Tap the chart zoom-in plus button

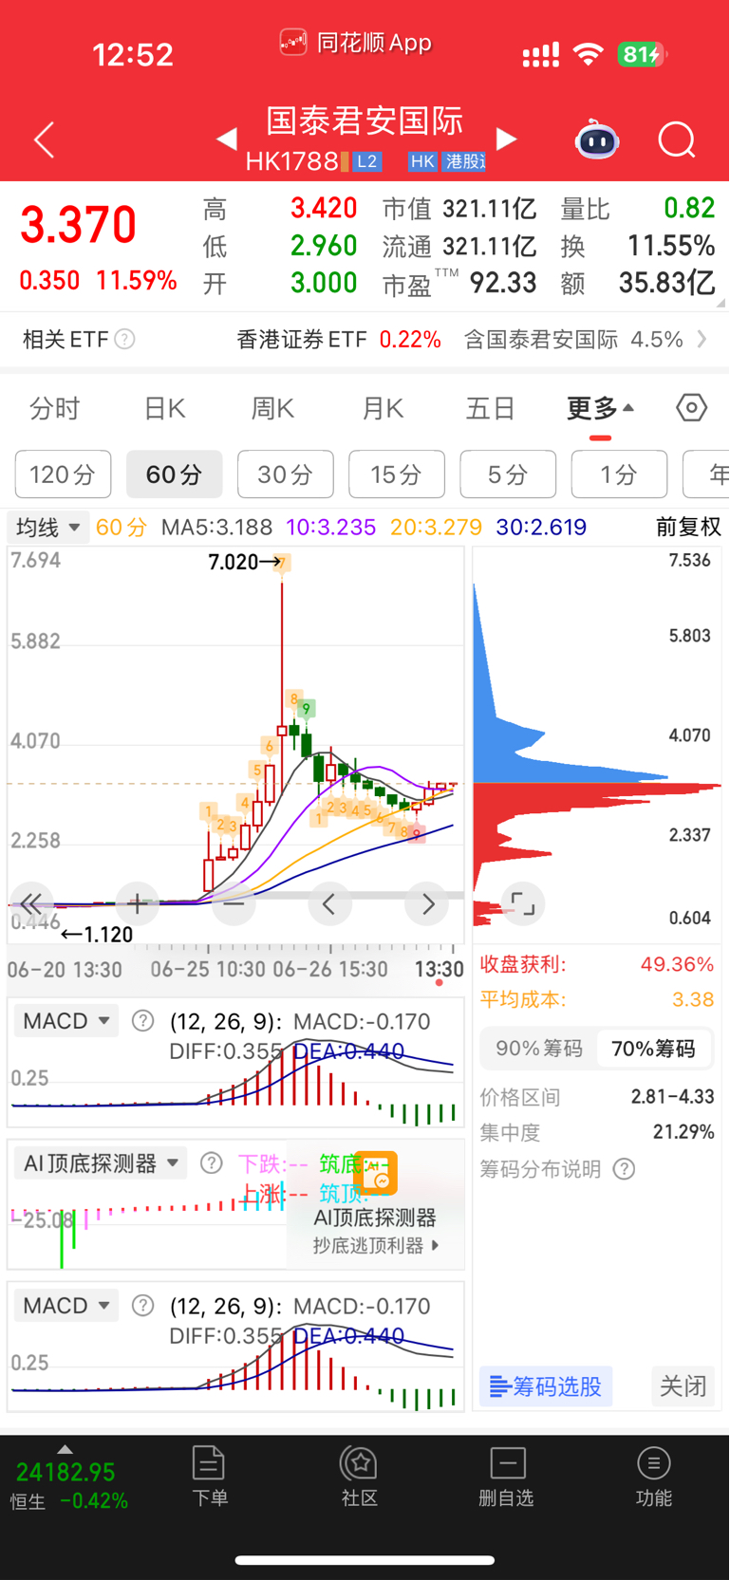(x=138, y=904)
